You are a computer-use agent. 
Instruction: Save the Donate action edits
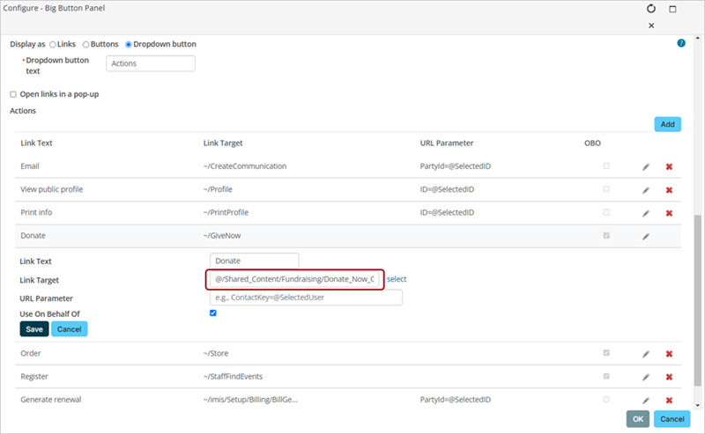coord(34,329)
